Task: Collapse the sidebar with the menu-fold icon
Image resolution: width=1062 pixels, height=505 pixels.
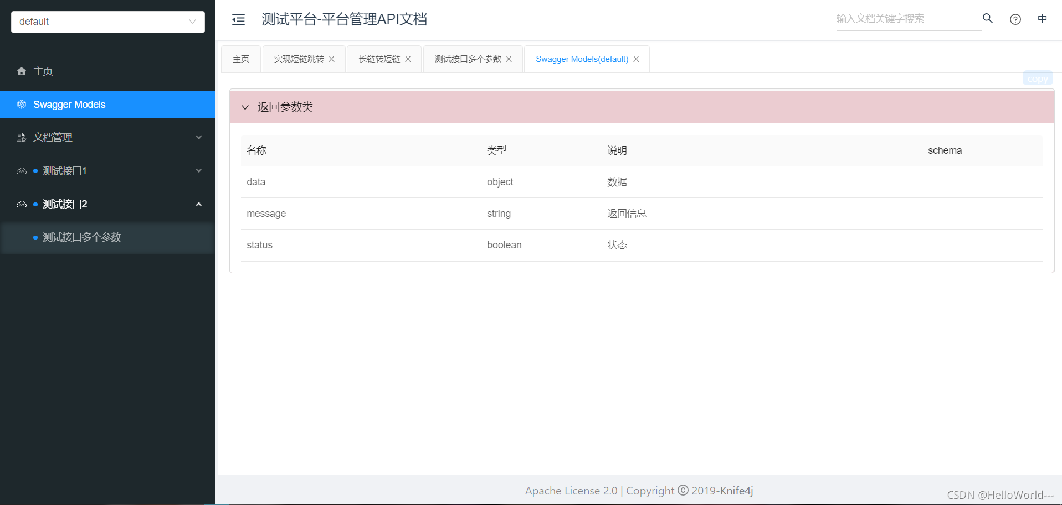Action: (x=238, y=20)
